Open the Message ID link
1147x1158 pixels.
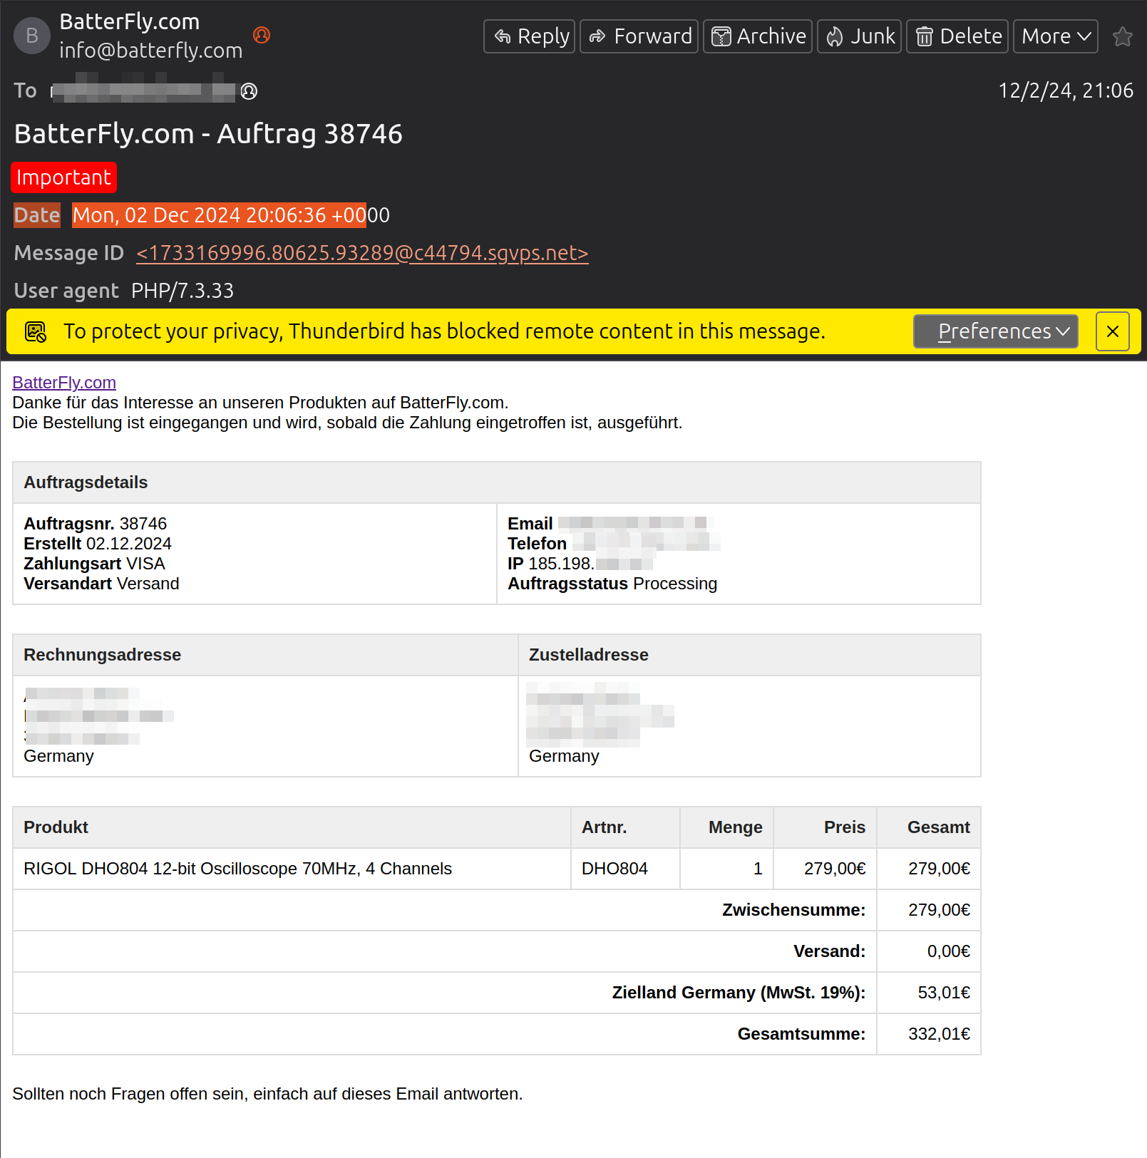[362, 253]
